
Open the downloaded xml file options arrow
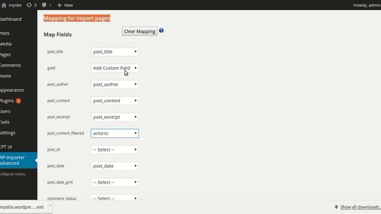click(50, 206)
